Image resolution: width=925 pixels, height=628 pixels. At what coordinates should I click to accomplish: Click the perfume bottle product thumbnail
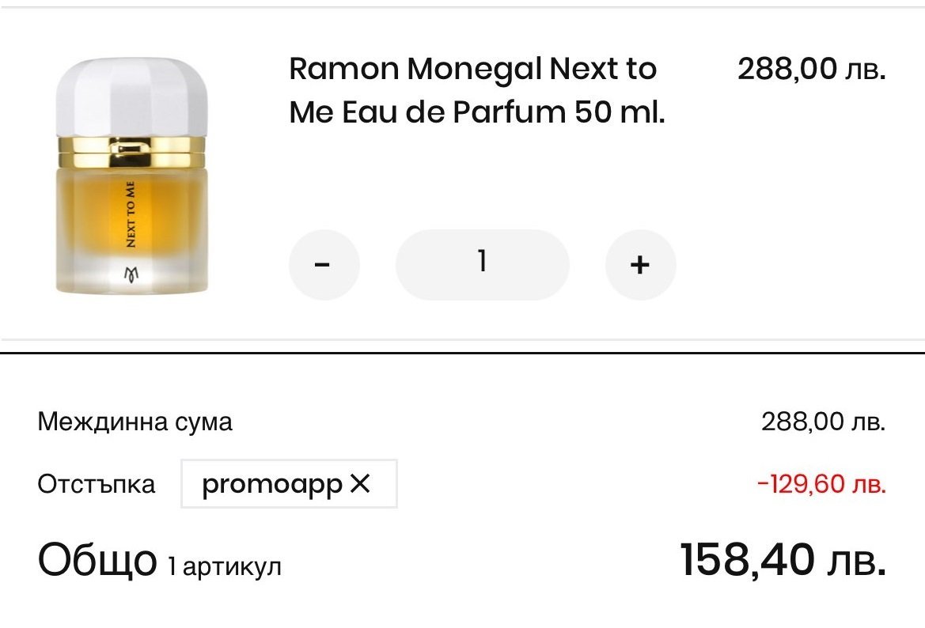132,176
